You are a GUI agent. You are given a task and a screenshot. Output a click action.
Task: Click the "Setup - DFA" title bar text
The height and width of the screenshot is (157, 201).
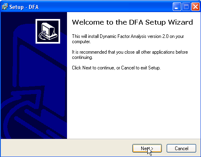click(x=24, y=7)
